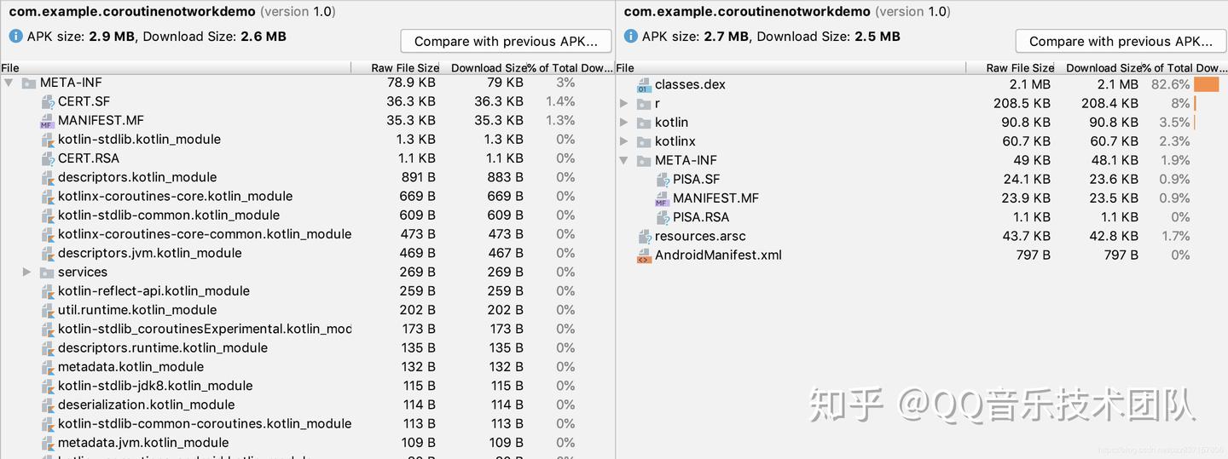This screenshot has width=1228, height=459.
Task: Click the classes.dex file icon
Action: pos(644,85)
